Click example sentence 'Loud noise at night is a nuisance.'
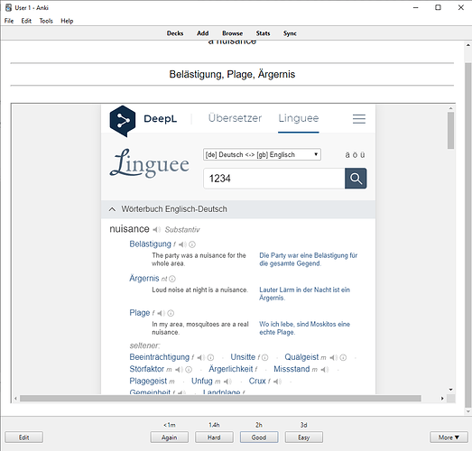 coord(199,290)
